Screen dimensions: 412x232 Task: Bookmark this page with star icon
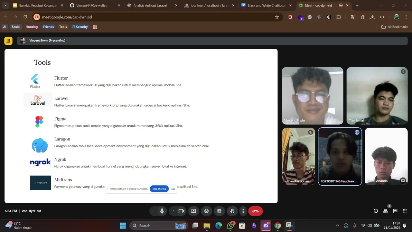coord(277,17)
